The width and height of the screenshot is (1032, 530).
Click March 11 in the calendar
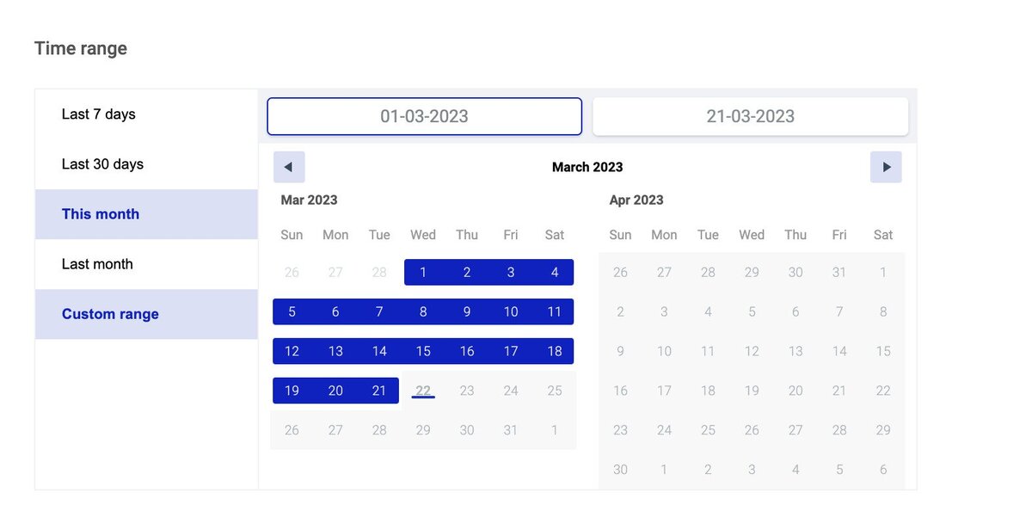pyautogui.click(x=555, y=312)
